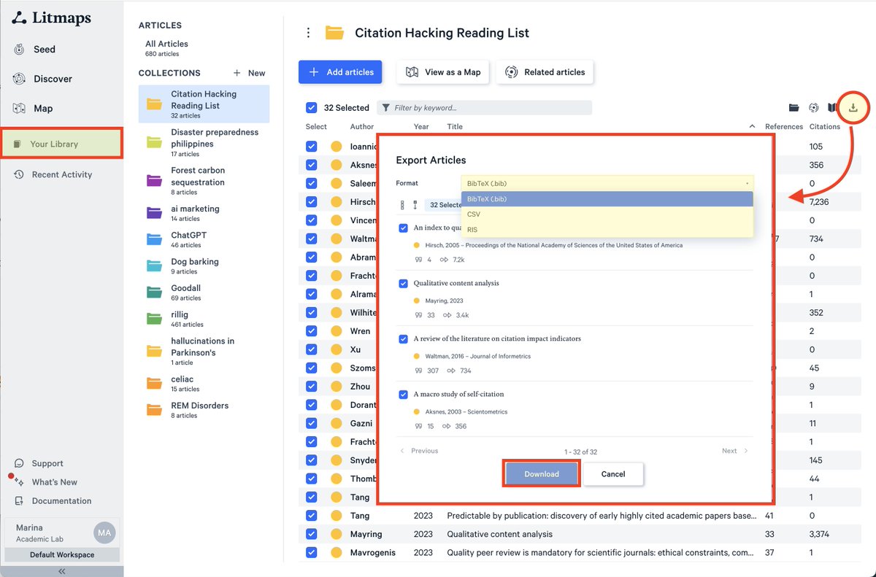Open the celiac collection folder
The height and width of the screenshot is (577, 876).
click(x=204, y=384)
